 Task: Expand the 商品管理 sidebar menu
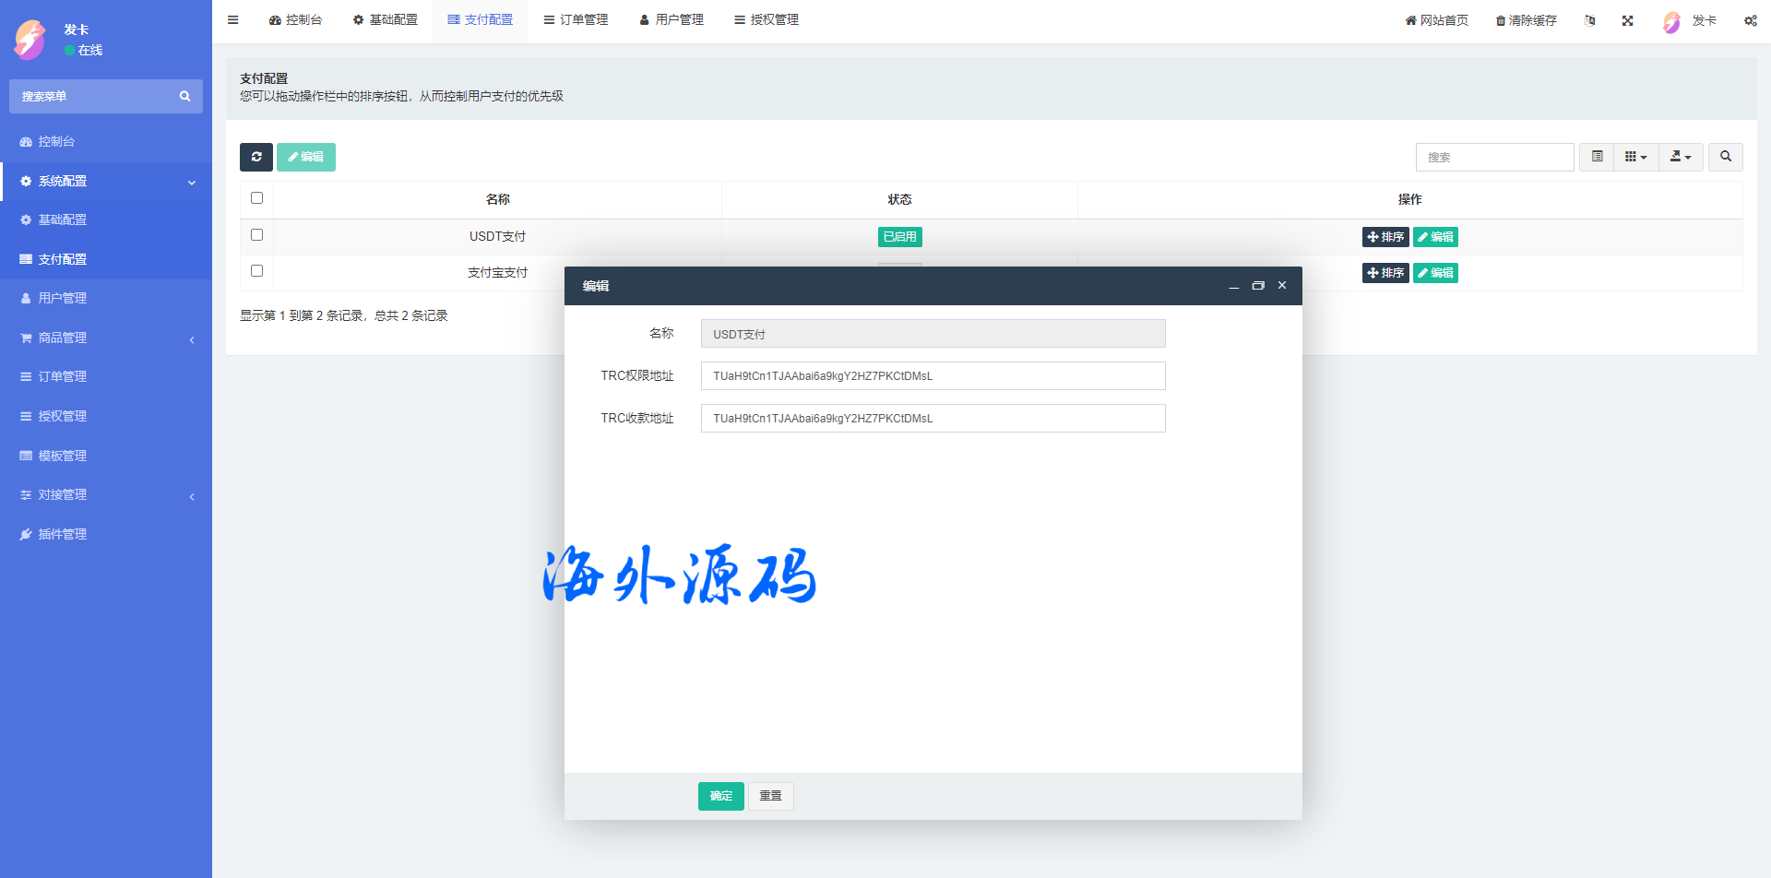pos(106,338)
